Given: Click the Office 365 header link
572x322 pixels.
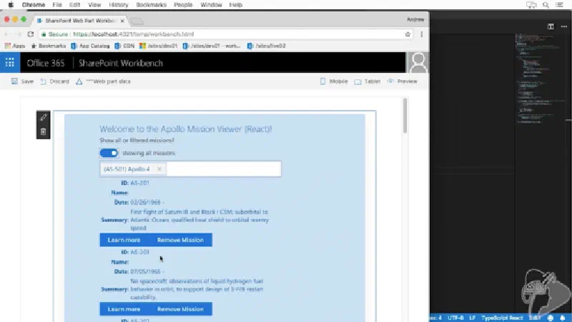Looking at the screenshot, I should click(46, 63).
